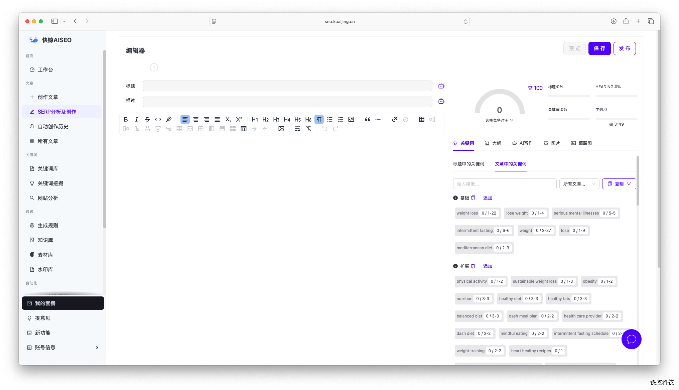Switch to the 缩略图 tab

581,143
